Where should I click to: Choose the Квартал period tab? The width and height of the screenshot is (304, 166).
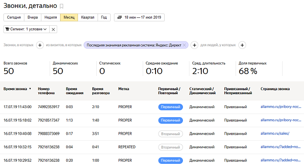click(x=88, y=17)
